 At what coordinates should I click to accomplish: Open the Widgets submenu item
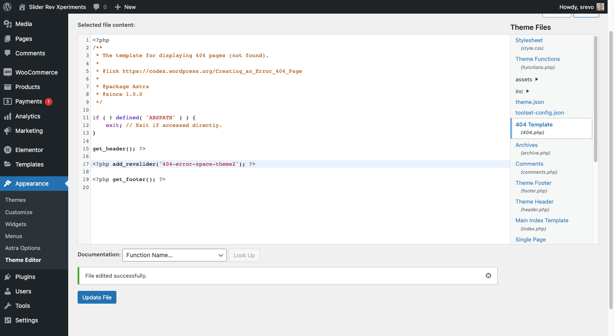[16, 224]
